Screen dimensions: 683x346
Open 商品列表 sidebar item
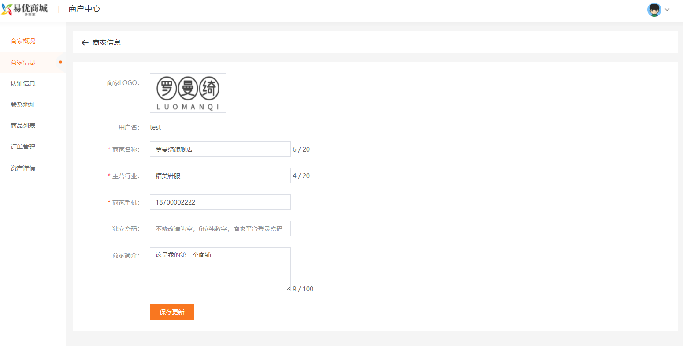(x=23, y=126)
